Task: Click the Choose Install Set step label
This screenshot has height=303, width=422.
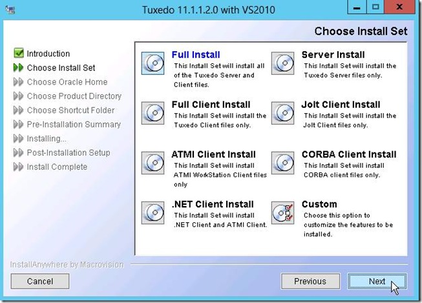Action: point(61,68)
